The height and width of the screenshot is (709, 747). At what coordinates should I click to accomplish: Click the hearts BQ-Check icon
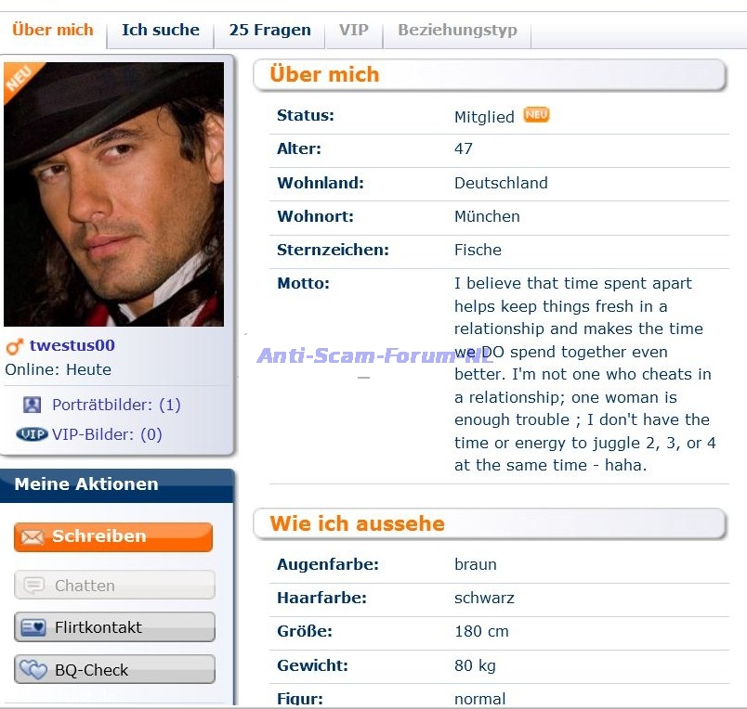(33, 670)
